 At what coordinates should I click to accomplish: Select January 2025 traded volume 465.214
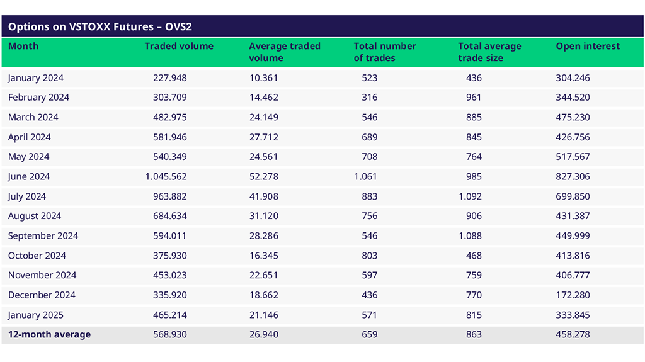[x=170, y=315]
